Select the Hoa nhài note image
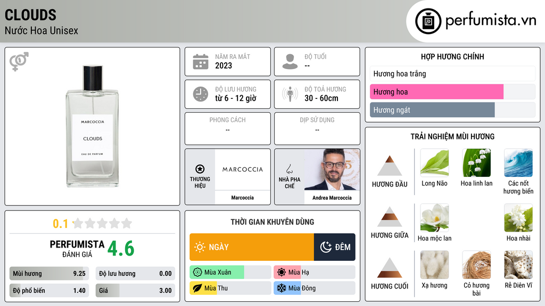The width and height of the screenshot is (545, 306). (518, 217)
